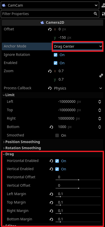Click the Zoom revert arrow icon

50,71
